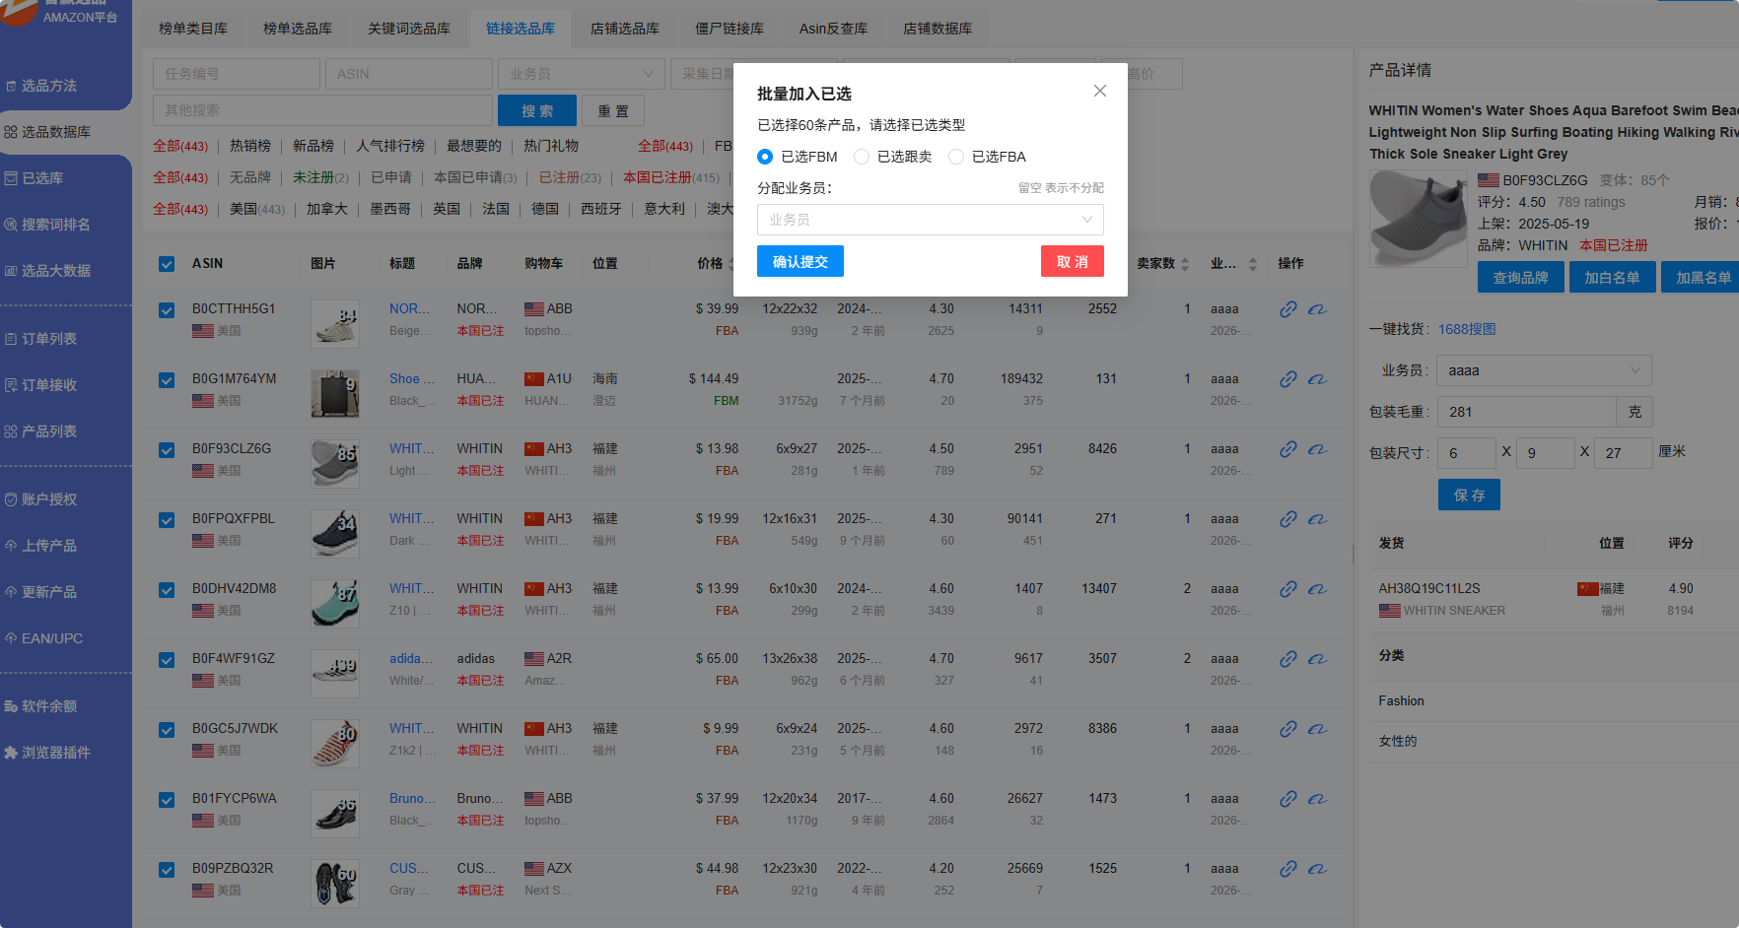Click the 任务编号 input field

pos(237,74)
